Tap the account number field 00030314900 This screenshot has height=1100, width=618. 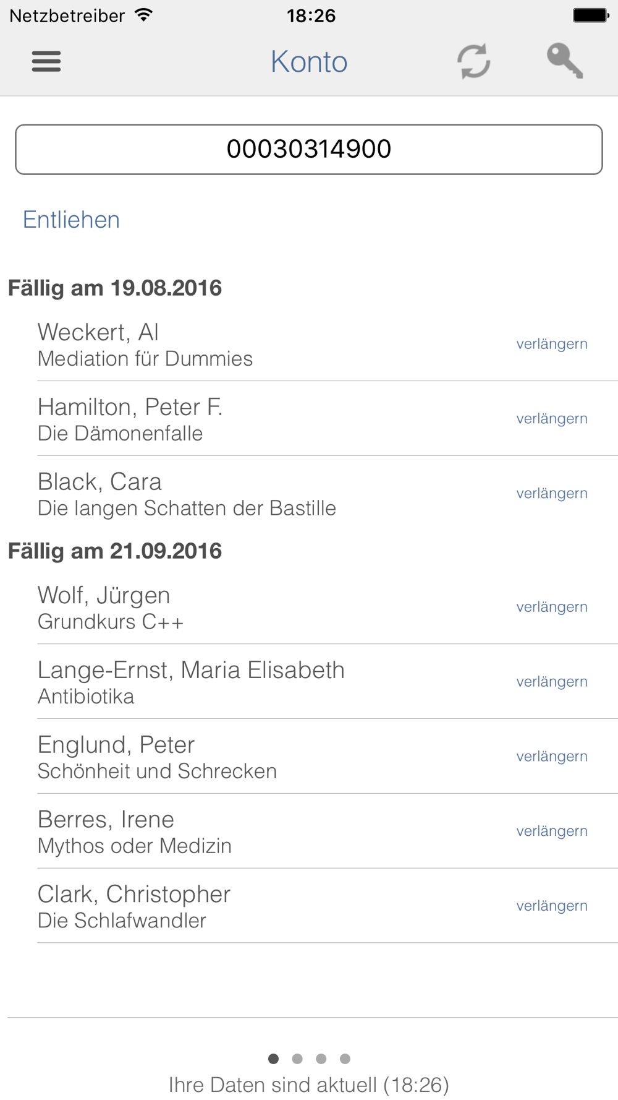tap(309, 149)
